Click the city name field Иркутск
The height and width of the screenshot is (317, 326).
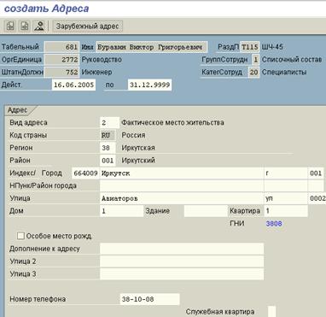[x=182, y=173]
